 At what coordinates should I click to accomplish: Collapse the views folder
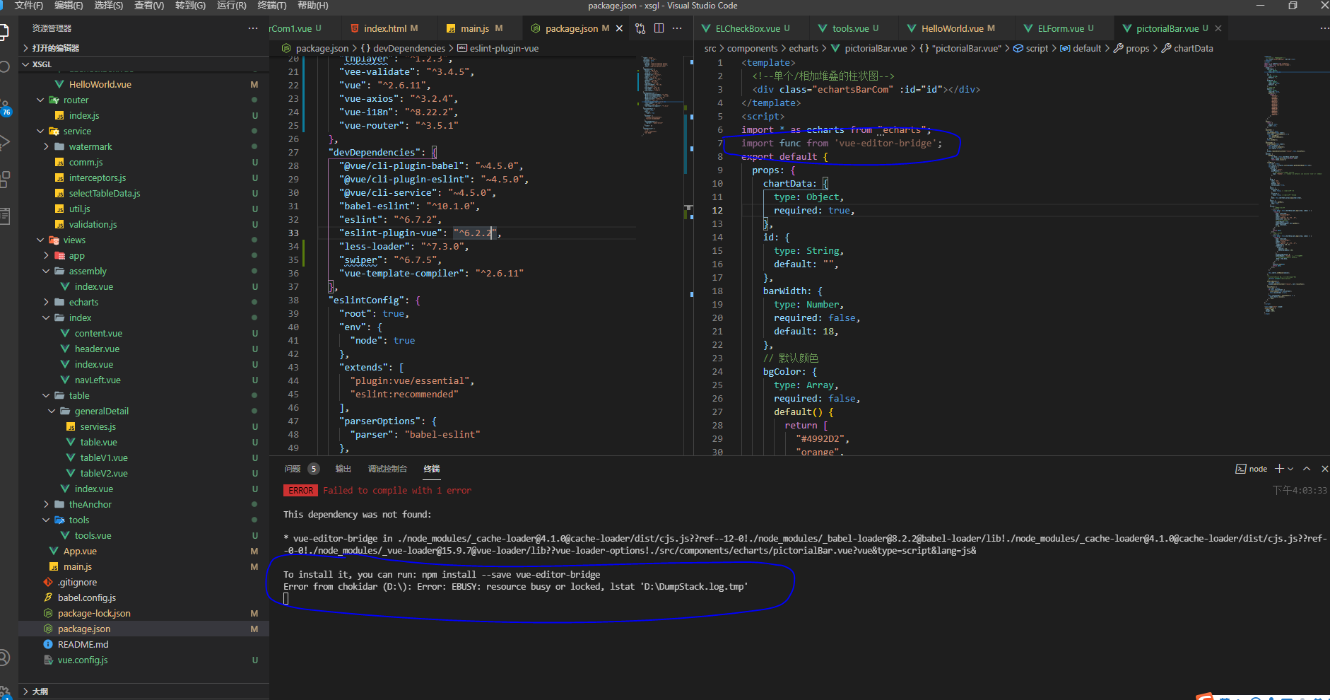(x=143, y=240)
